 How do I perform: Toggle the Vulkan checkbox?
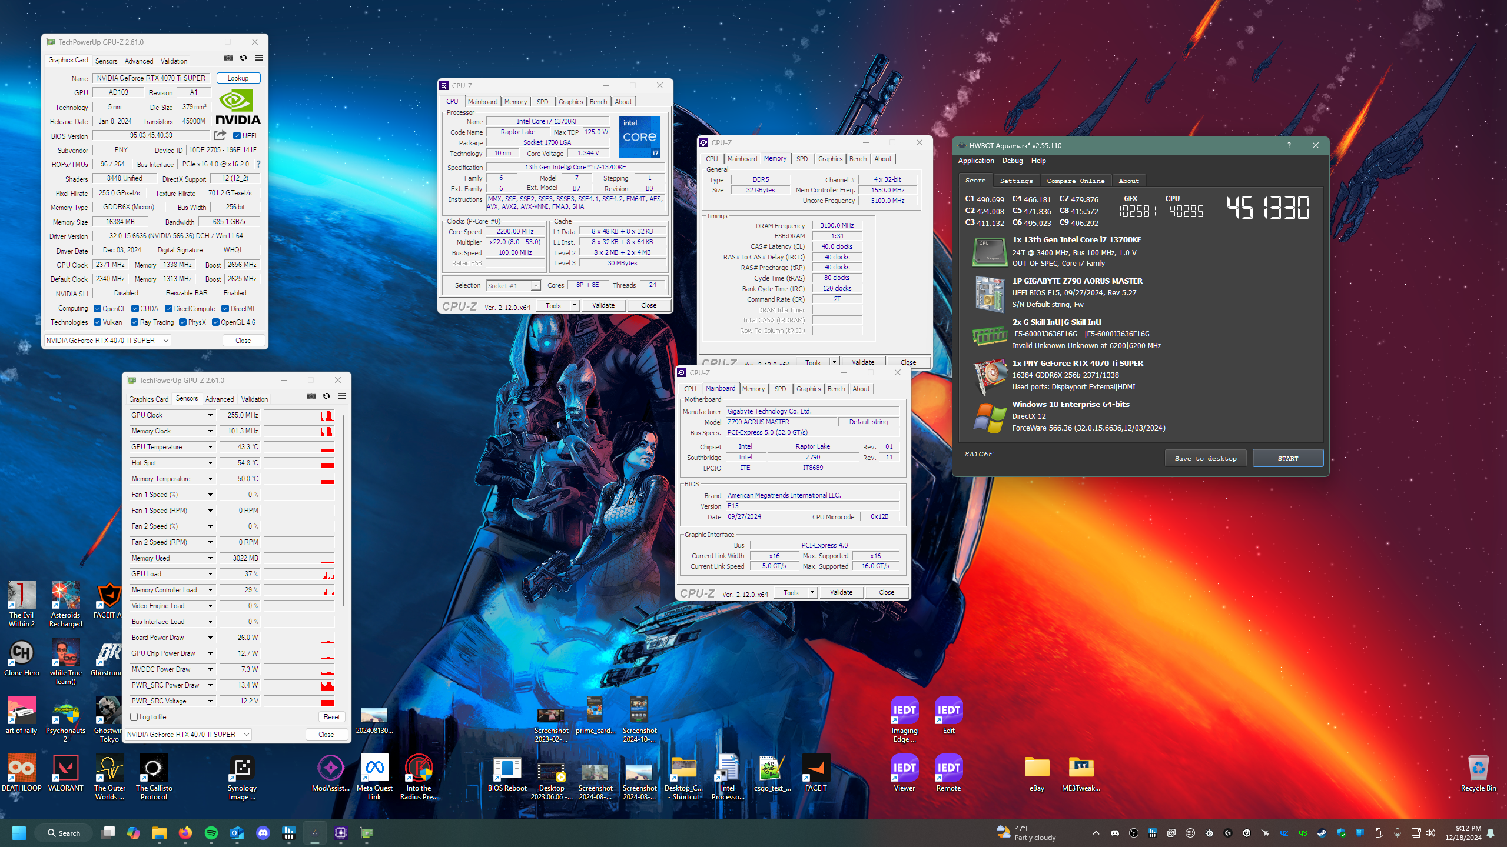(x=98, y=322)
